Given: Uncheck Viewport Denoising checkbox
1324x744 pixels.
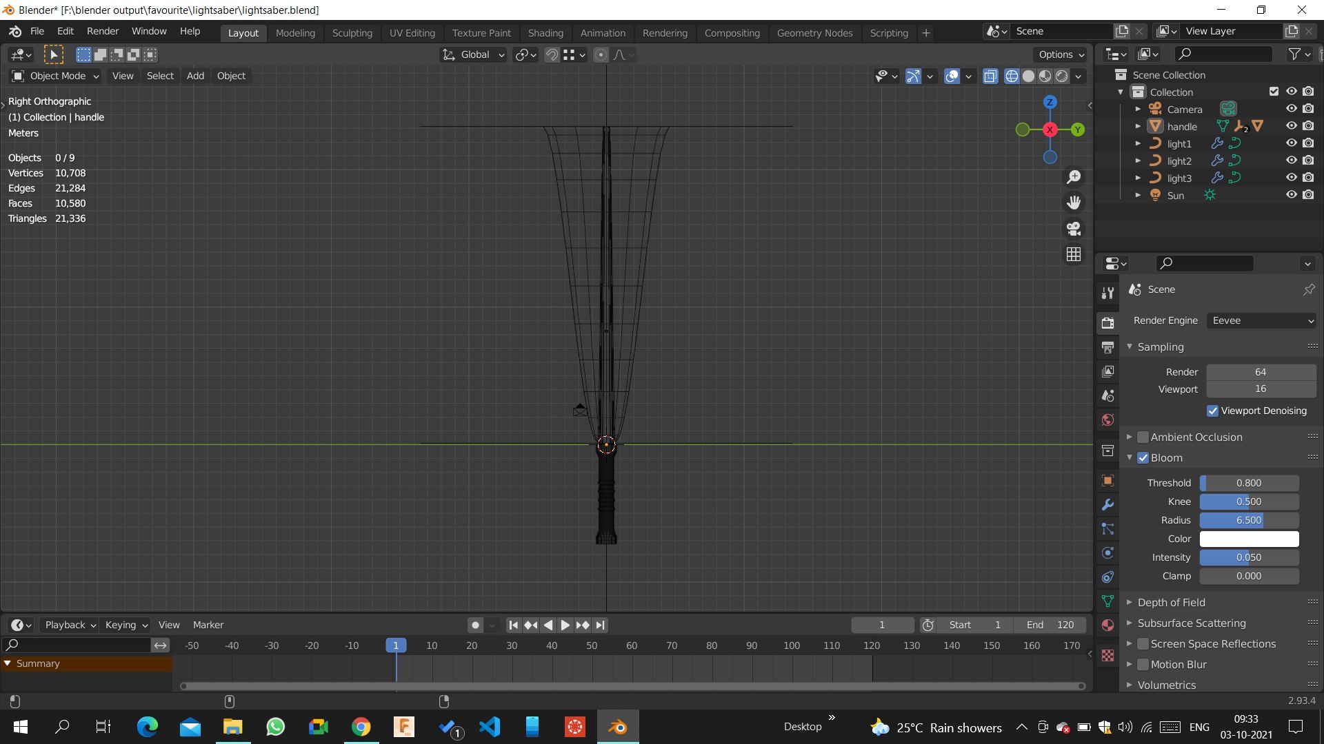Looking at the screenshot, I should click(1212, 411).
